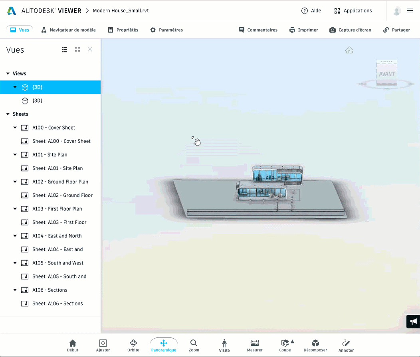
Task: Select the Ajuster fit-to-view tool
Action: tap(103, 346)
